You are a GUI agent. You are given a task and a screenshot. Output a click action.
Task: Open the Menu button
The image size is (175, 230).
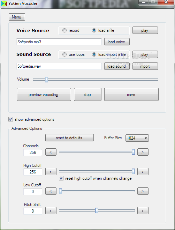[17, 17]
